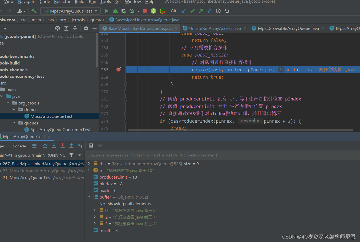Close the MpscArrayQueueTest debug tab
Image resolution: width=360 pixels, height=242 pixels.
point(49,137)
